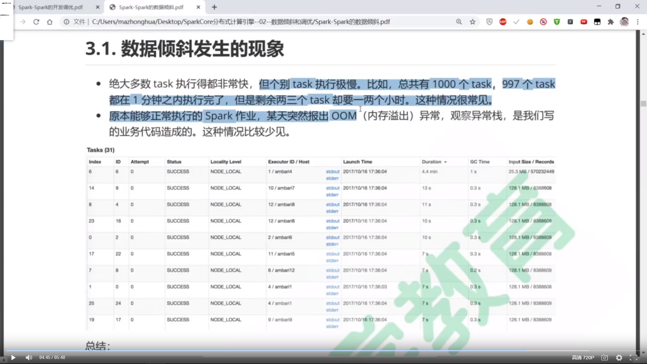Click the address bar file path

pyautogui.click(x=241, y=22)
